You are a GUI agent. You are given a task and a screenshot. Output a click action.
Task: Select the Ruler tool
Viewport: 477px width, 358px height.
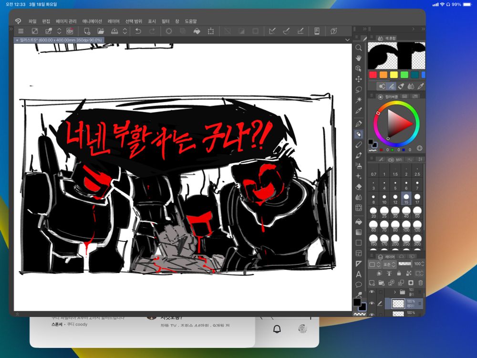tap(359, 263)
